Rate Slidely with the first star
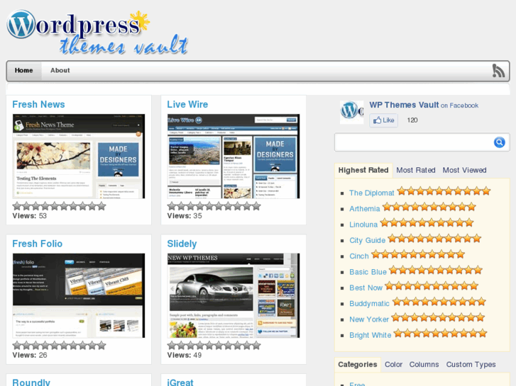 (172, 346)
